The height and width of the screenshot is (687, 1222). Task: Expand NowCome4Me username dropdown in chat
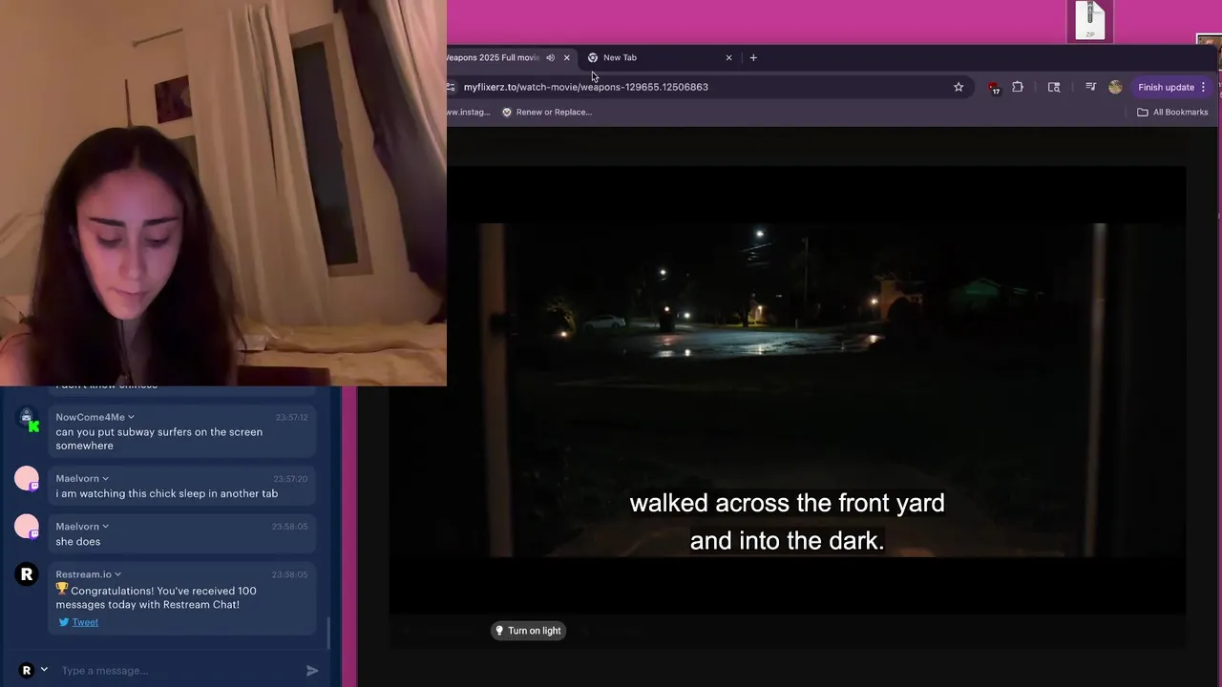pyautogui.click(x=131, y=417)
